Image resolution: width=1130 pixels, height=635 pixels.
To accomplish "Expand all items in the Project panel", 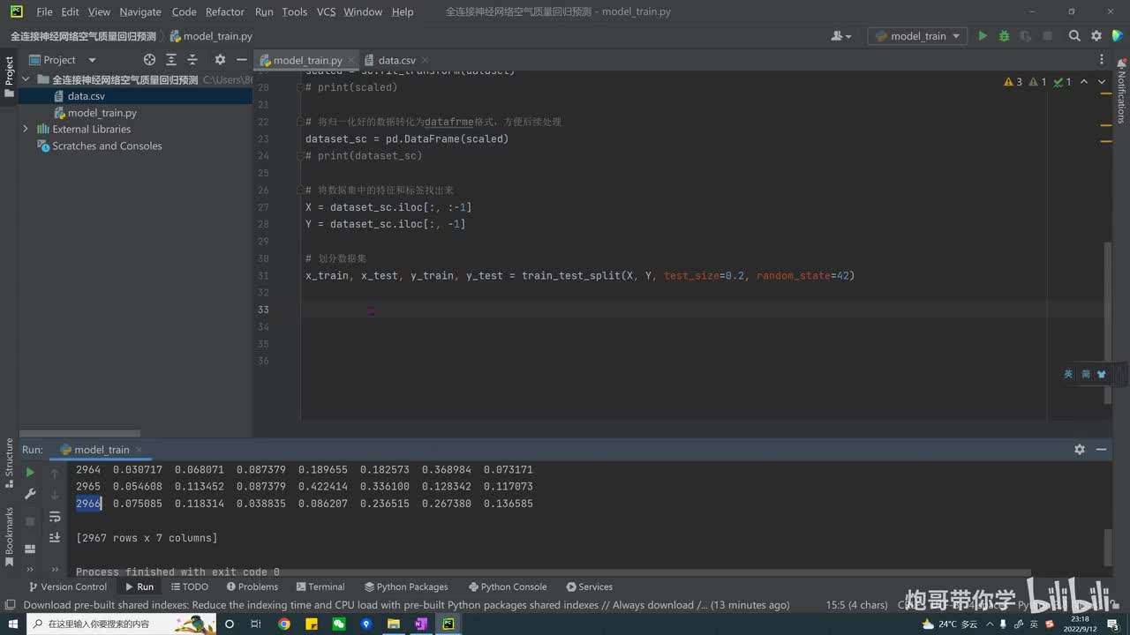I will point(169,60).
